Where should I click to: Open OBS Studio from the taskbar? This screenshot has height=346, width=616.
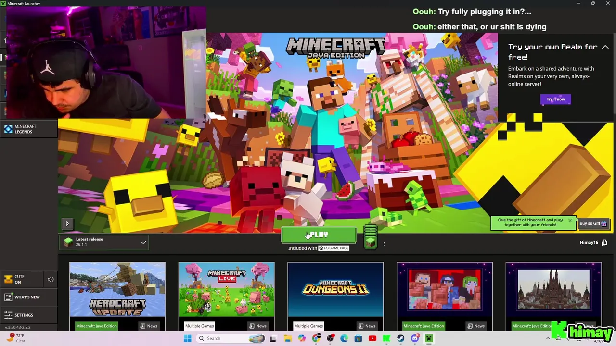coord(330,338)
